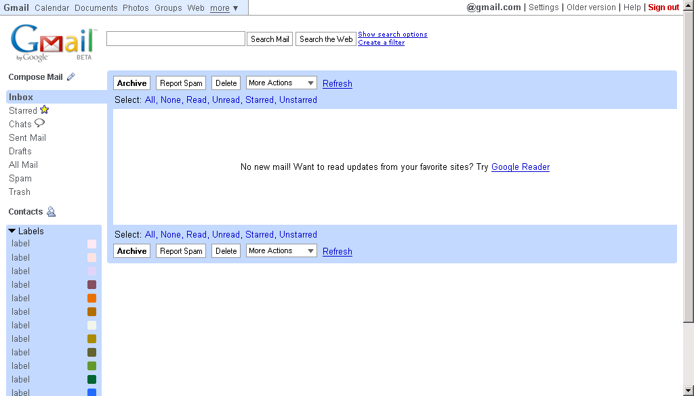Screen dimensions: 694x396
Task: Select Unread in the top Select row
Action: pos(226,100)
